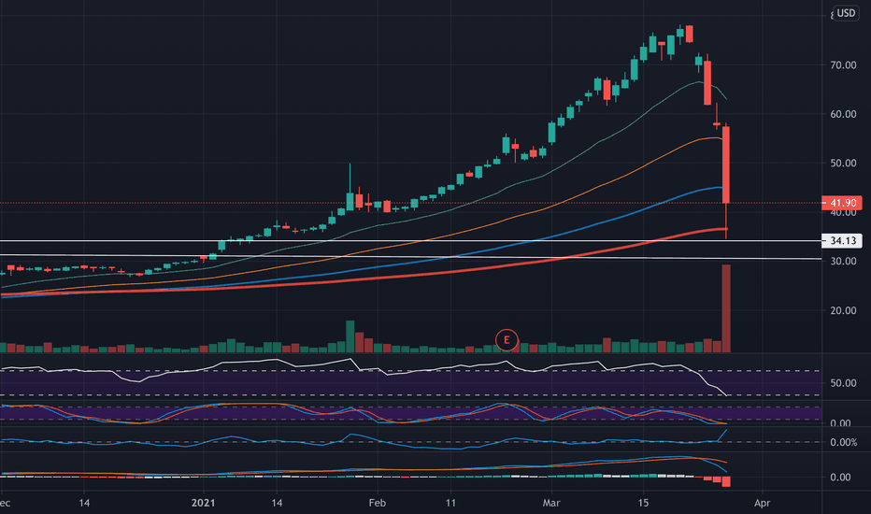The width and height of the screenshot is (871, 514).
Task: Click the 2021 label on the time axis
Action: [203, 503]
